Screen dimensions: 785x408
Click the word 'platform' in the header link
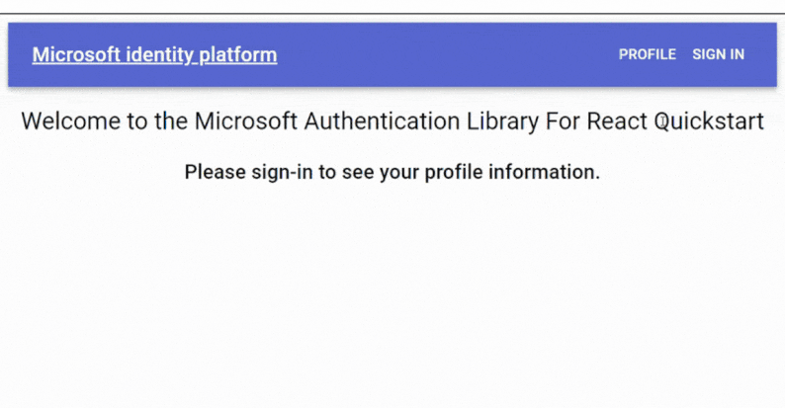(238, 55)
